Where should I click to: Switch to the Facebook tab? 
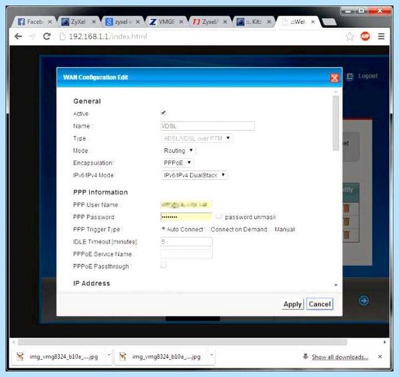pyautogui.click(x=34, y=22)
